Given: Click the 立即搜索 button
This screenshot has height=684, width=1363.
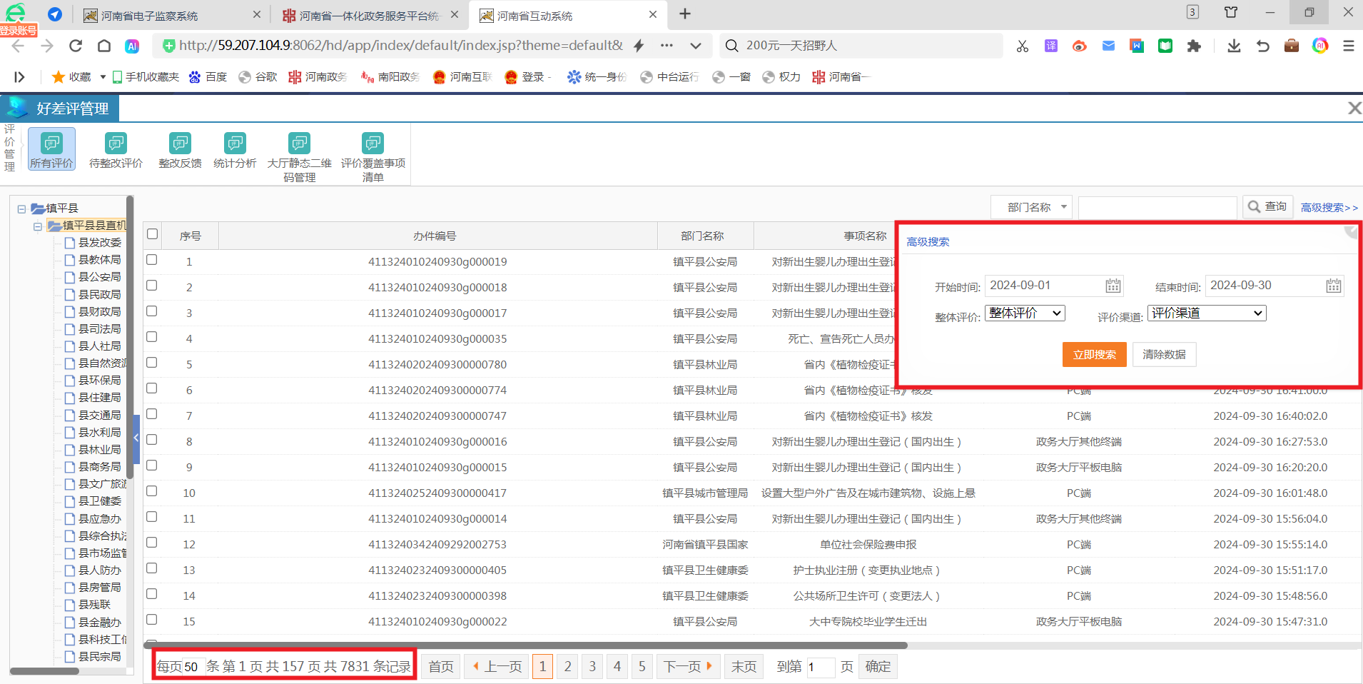Looking at the screenshot, I should tap(1094, 354).
